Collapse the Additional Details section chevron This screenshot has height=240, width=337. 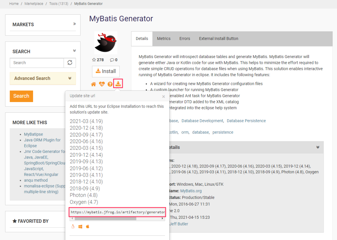point(318,147)
